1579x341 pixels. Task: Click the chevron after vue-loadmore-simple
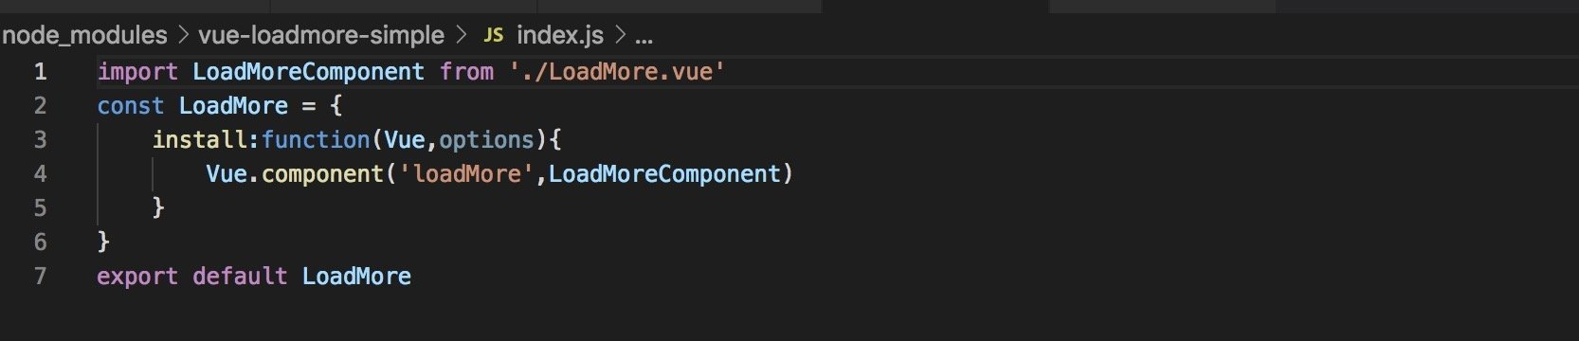click(x=462, y=36)
